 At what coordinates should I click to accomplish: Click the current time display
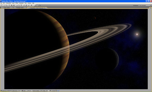coord(14,91)
